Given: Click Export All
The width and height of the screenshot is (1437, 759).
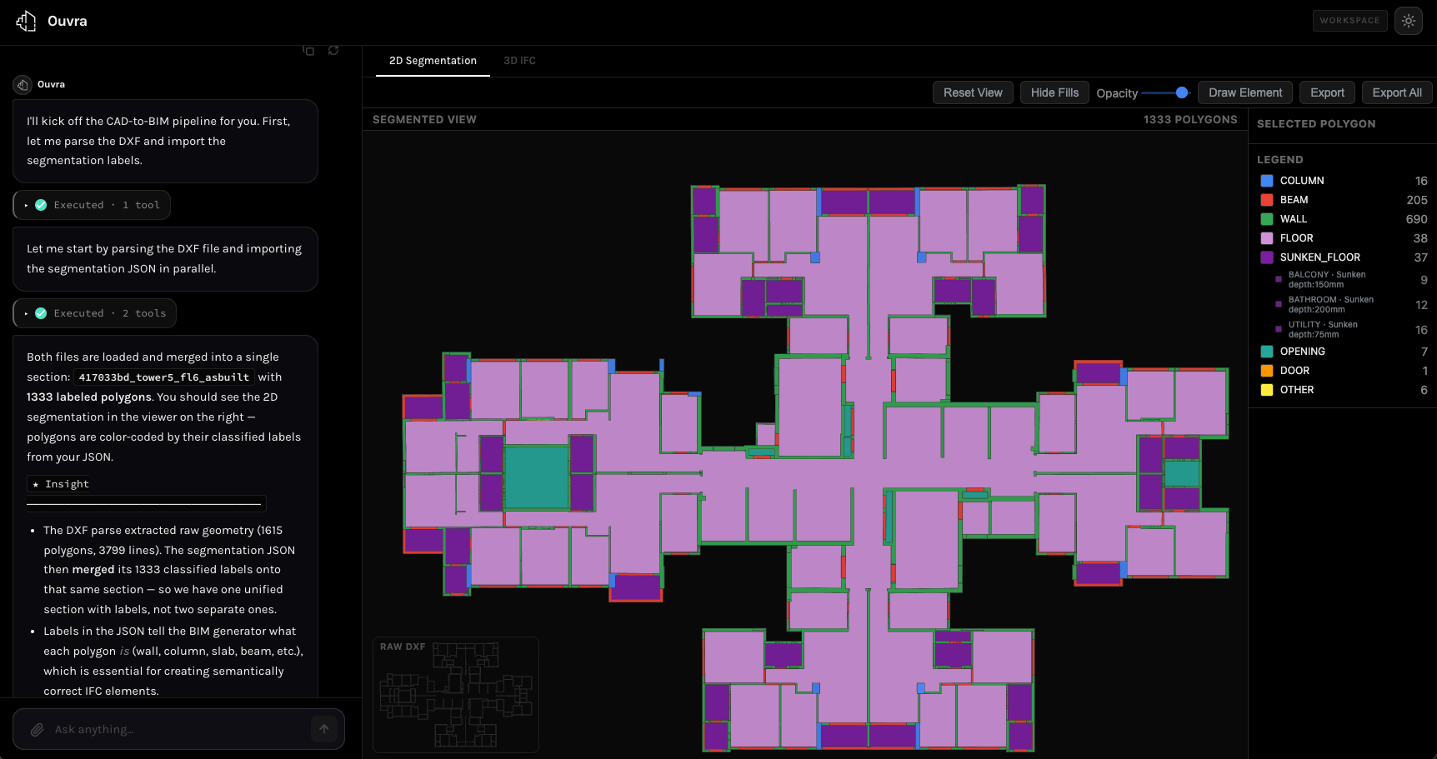Looking at the screenshot, I should tap(1396, 92).
